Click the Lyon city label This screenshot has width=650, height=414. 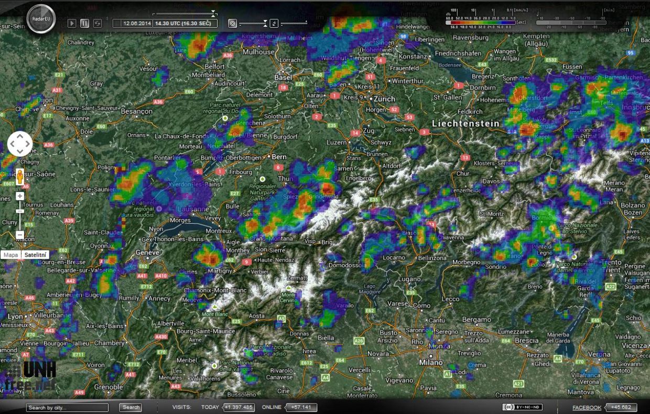[16, 317]
